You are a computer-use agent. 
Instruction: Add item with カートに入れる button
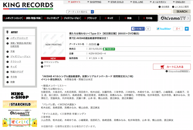172,67
